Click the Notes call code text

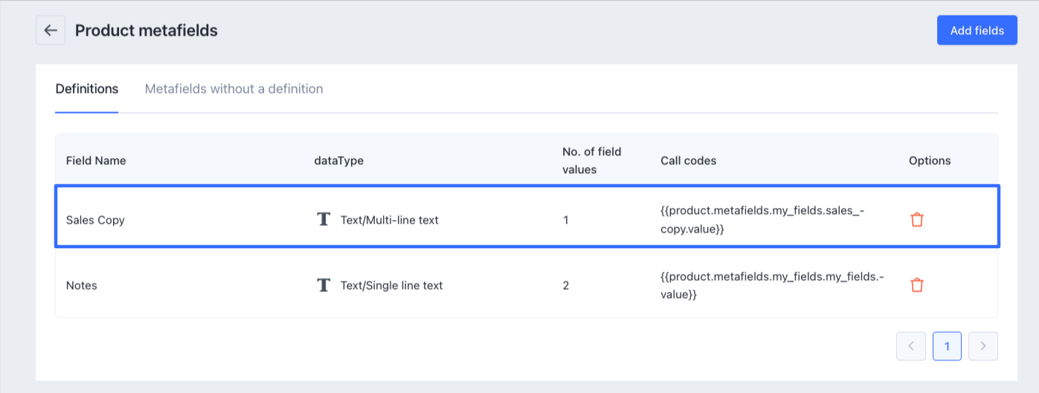(x=772, y=285)
